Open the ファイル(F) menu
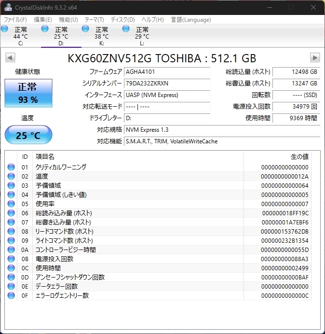 click(15, 20)
